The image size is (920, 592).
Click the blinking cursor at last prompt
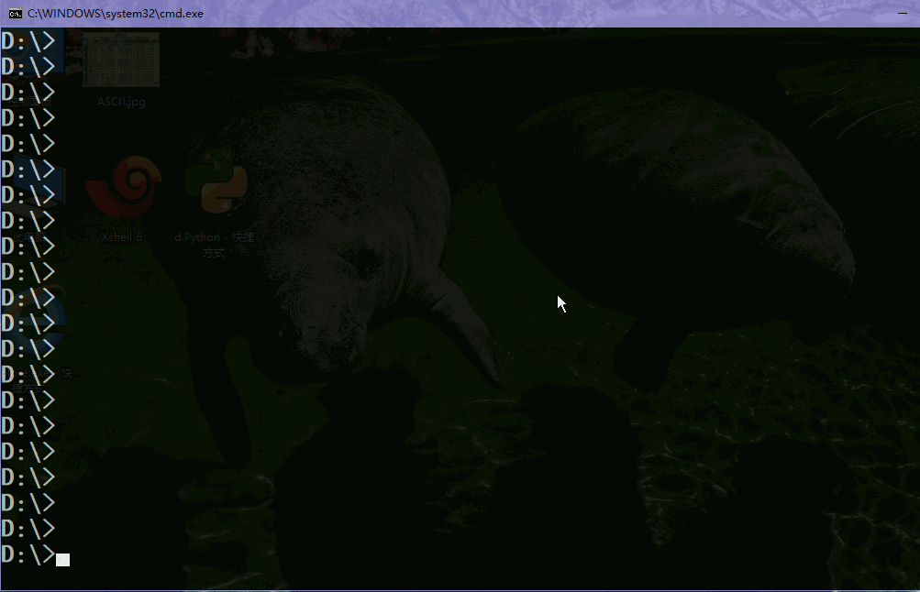point(62,560)
